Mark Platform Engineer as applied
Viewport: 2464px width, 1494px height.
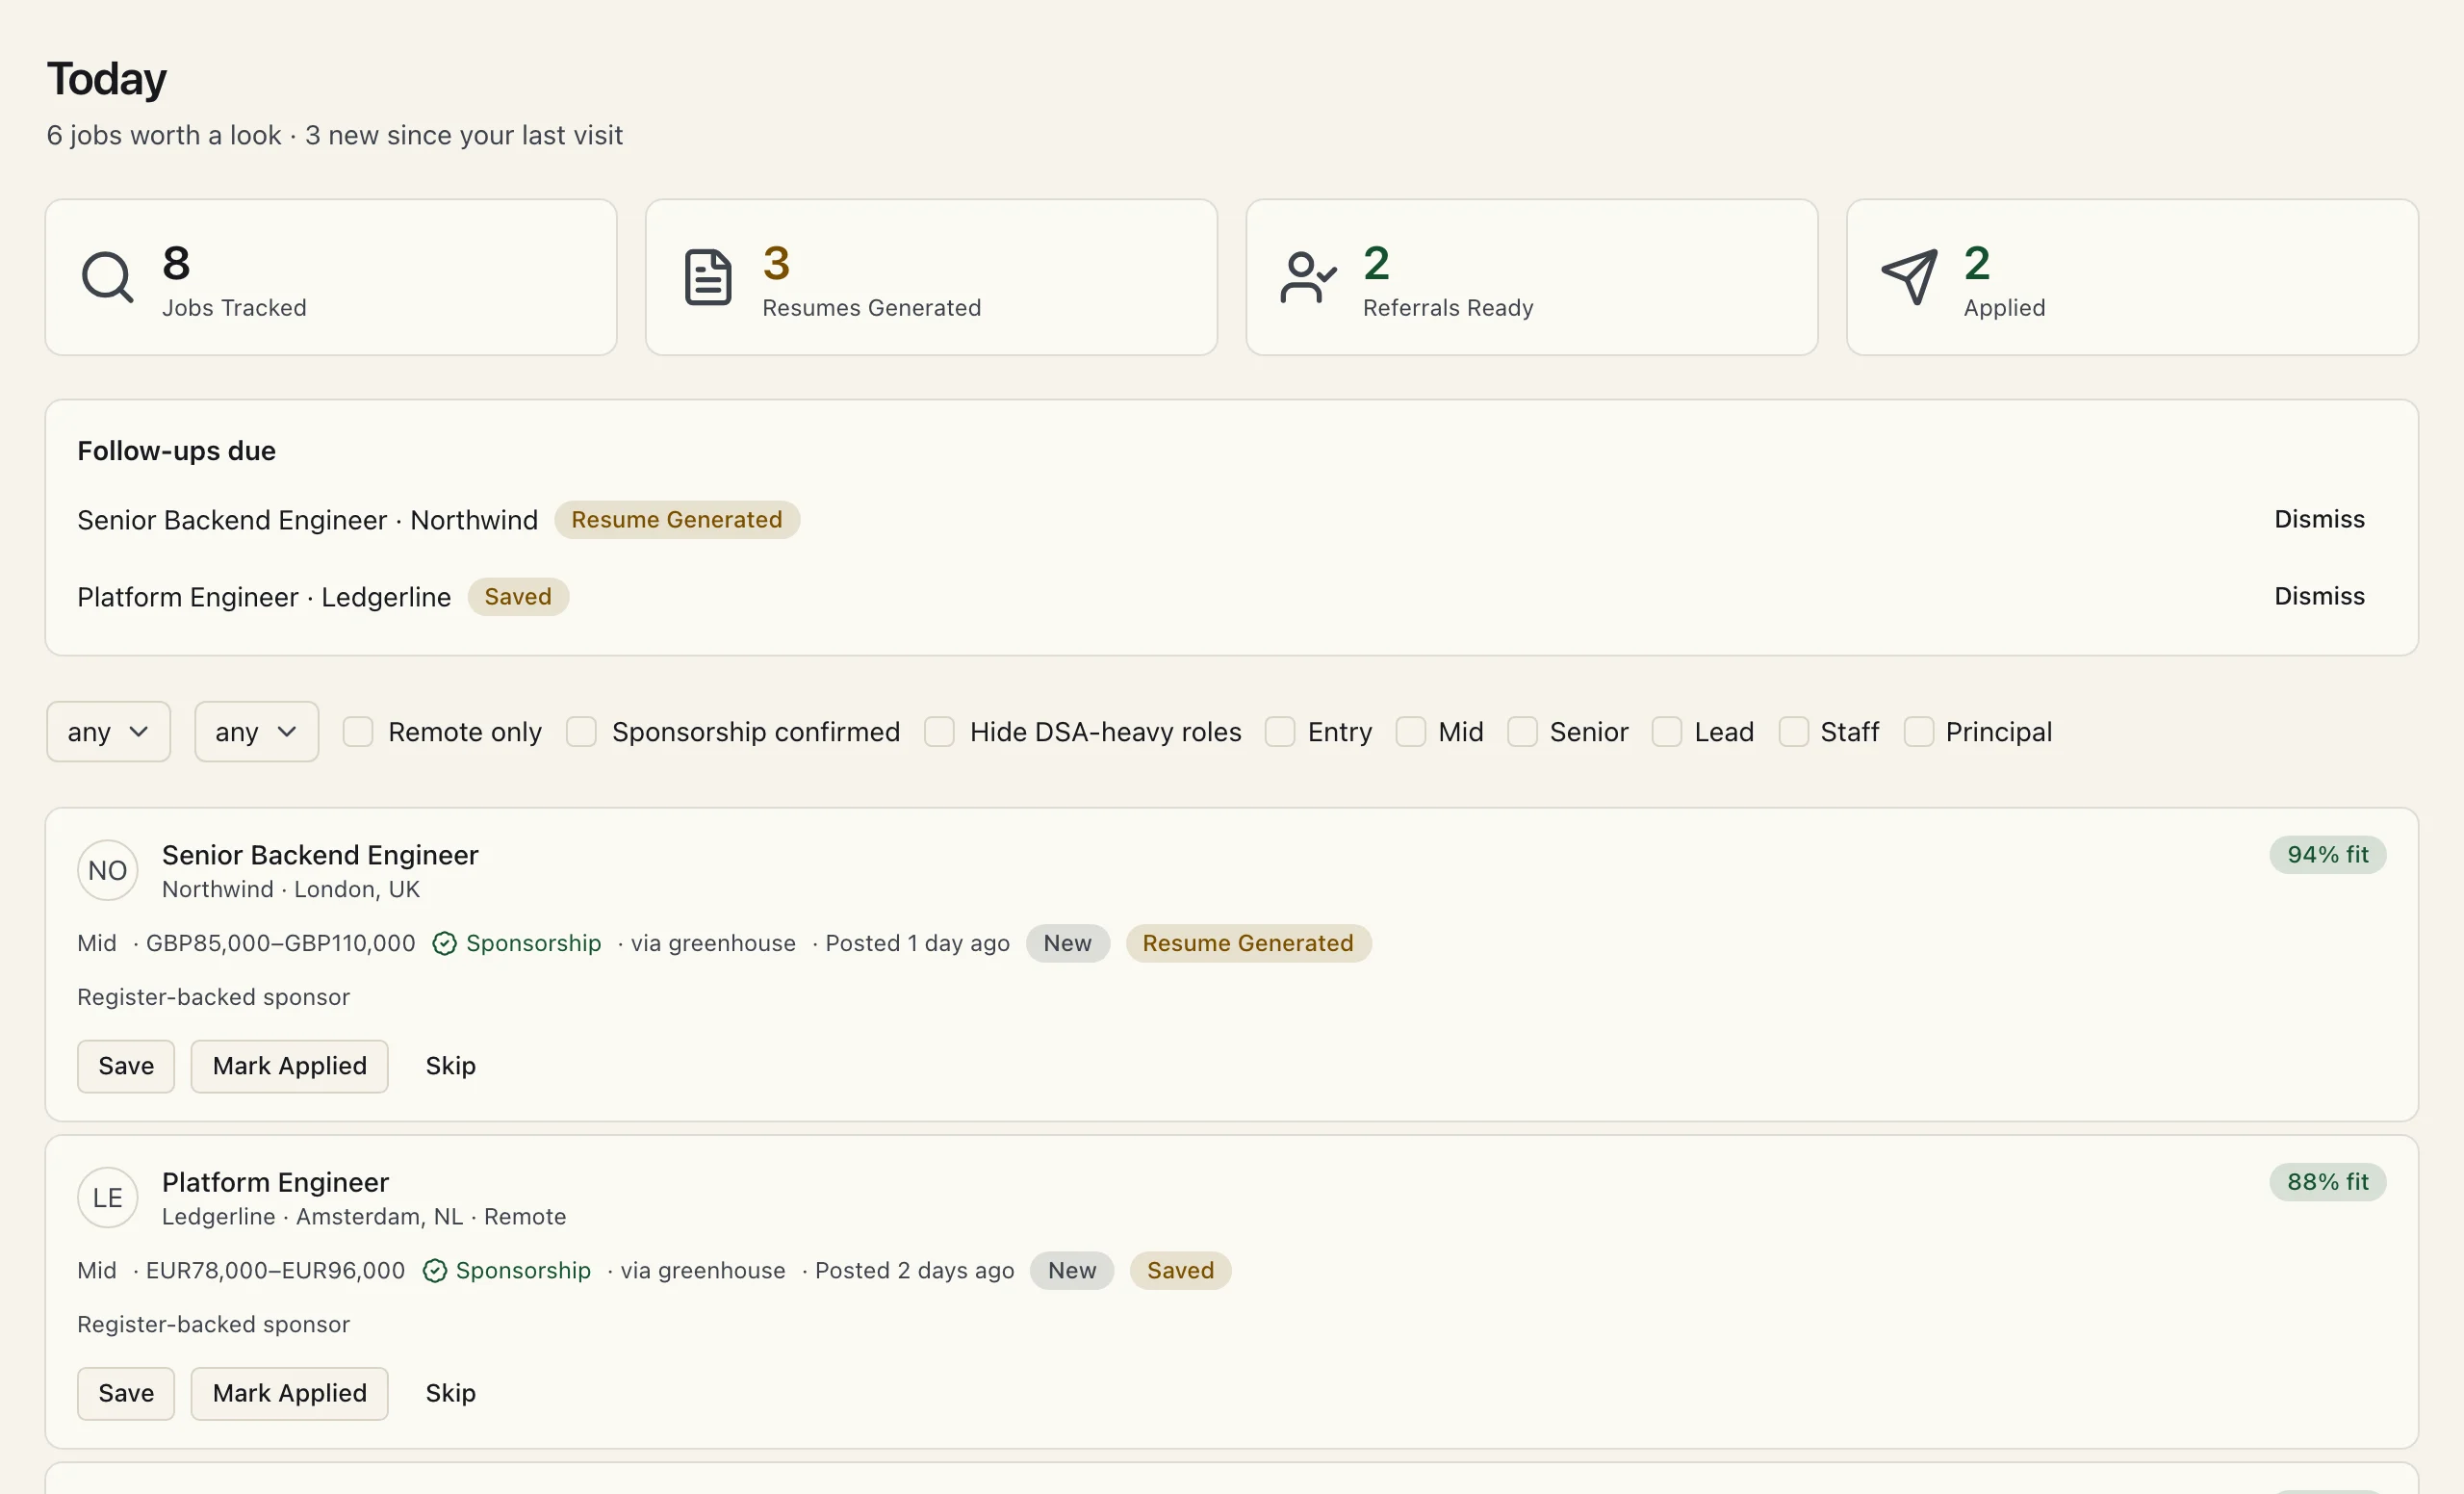pyautogui.click(x=289, y=1393)
